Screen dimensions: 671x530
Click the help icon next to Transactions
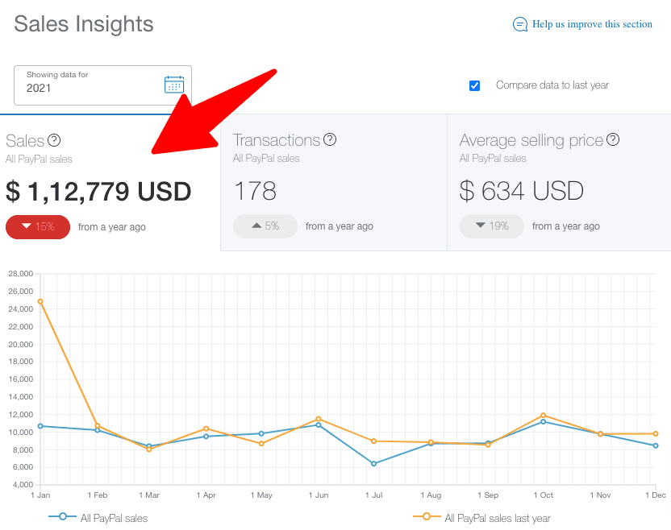(330, 139)
